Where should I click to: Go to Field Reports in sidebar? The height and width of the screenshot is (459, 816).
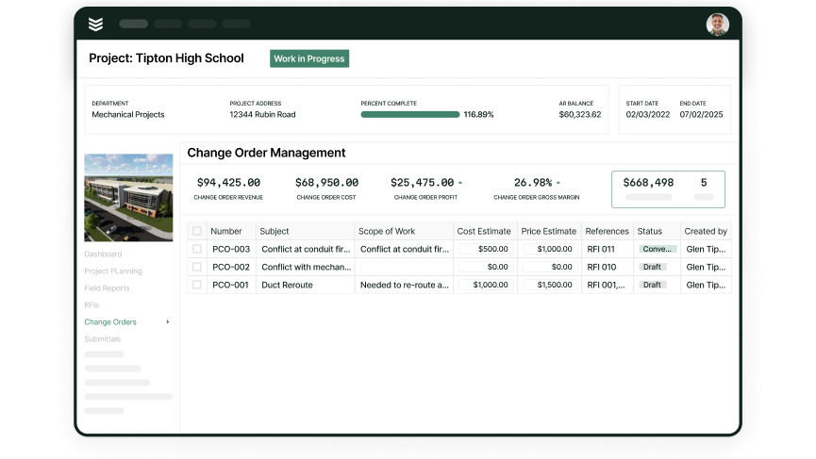[x=107, y=288]
